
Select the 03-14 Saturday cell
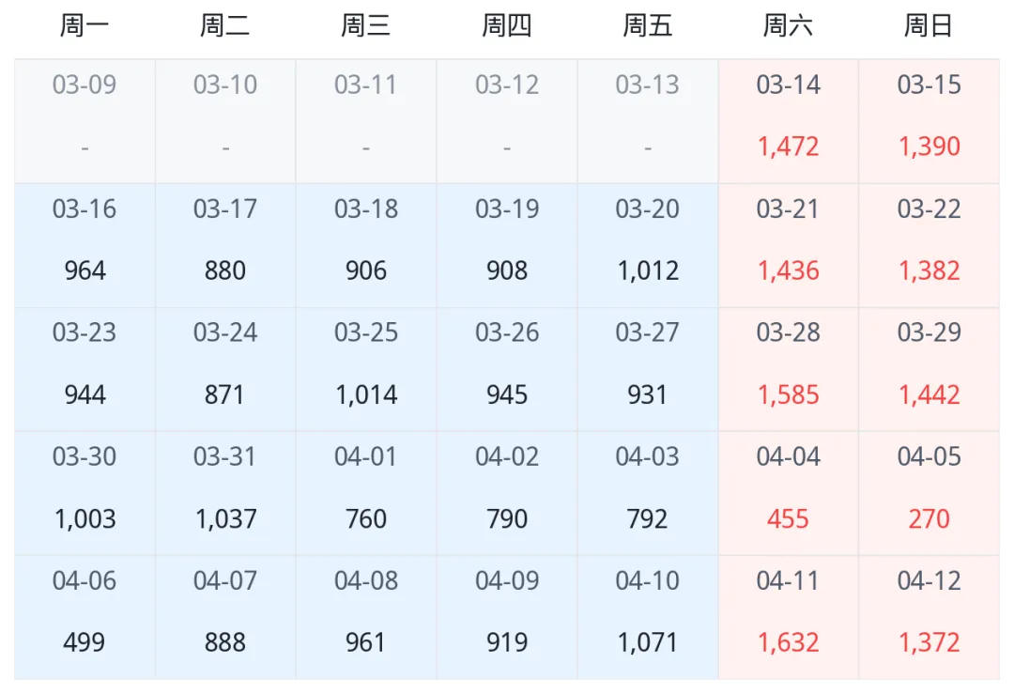coord(789,121)
